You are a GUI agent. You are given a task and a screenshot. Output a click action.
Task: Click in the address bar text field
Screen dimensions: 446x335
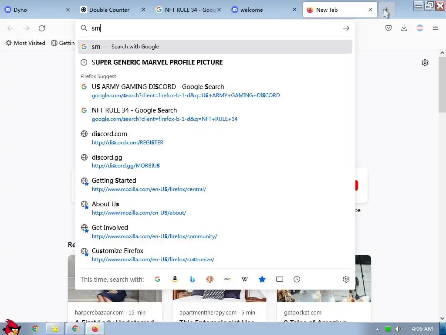215,28
